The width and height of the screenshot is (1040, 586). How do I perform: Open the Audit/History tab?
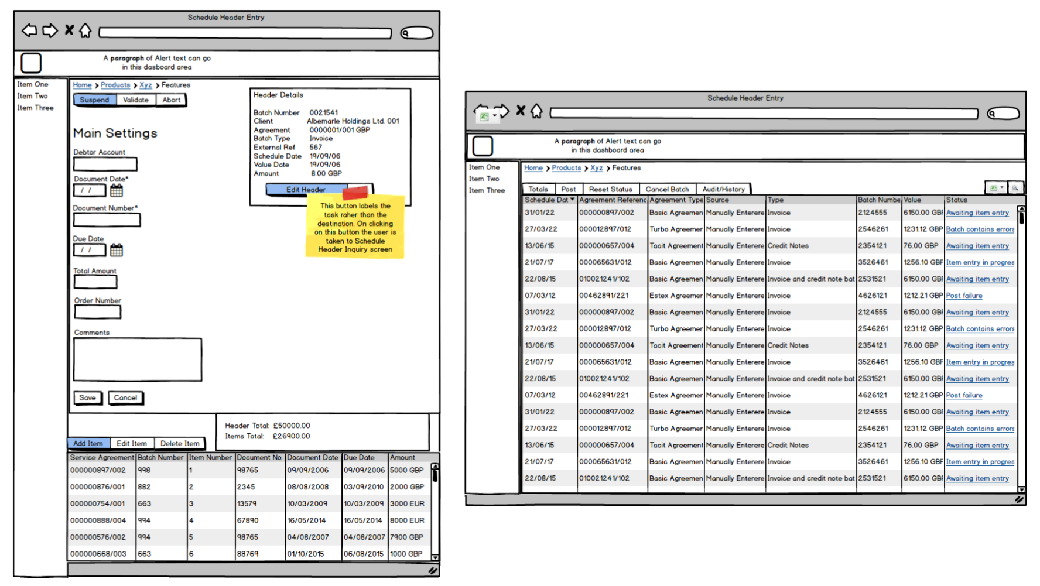point(723,189)
